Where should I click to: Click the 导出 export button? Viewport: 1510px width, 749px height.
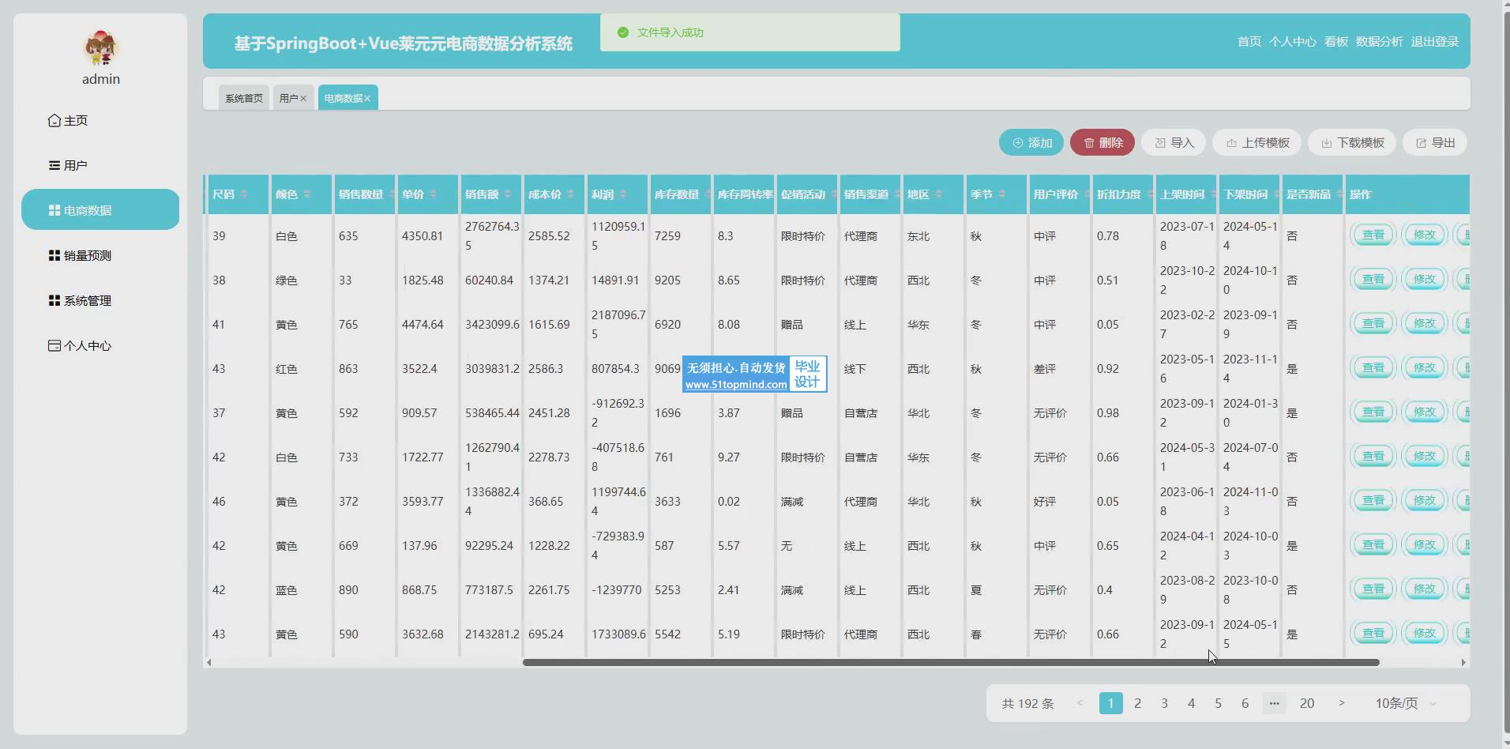point(1435,143)
